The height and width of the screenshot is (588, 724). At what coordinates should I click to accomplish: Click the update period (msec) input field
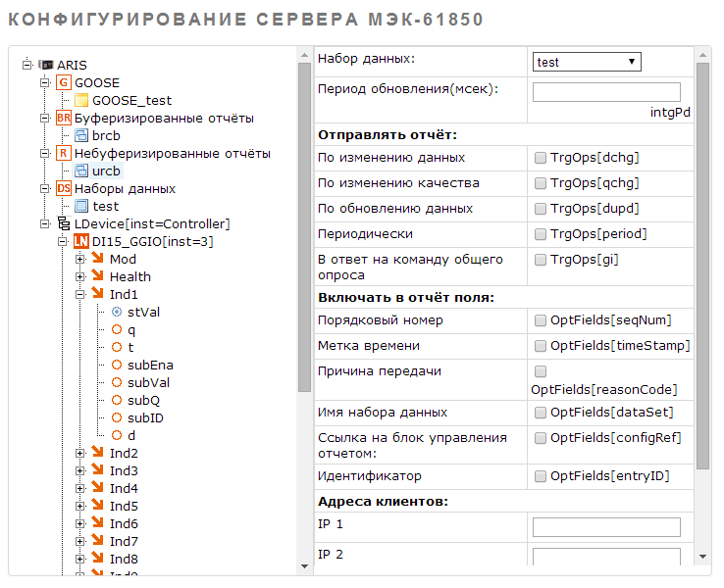point(606,92)
